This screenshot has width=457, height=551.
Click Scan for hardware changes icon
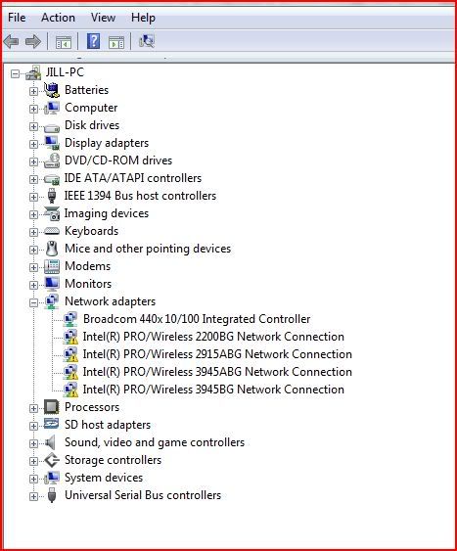[147, 41]
